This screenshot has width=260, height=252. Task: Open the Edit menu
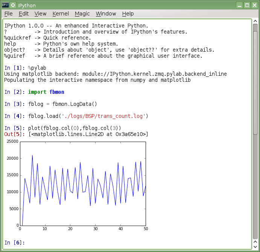[24, 14]
